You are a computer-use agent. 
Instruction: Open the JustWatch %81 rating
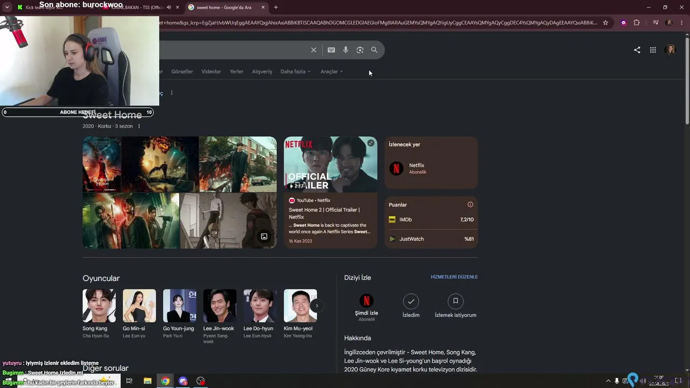click(x=431, y=239)
